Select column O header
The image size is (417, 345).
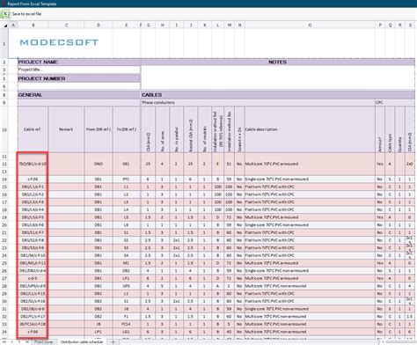[310, 26]
